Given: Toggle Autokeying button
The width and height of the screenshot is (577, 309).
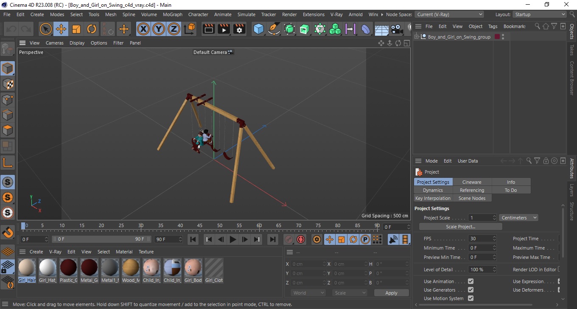Looking at the screenshot, I should click(301, 239).
